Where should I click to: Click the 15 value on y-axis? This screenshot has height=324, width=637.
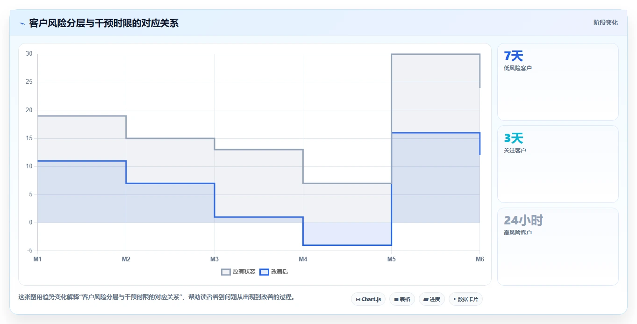[x=29, y=138]
